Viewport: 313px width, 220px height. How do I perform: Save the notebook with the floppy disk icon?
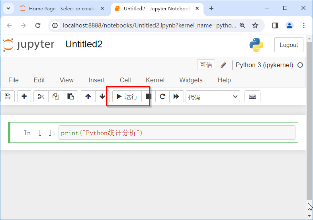tap(8, 97)
